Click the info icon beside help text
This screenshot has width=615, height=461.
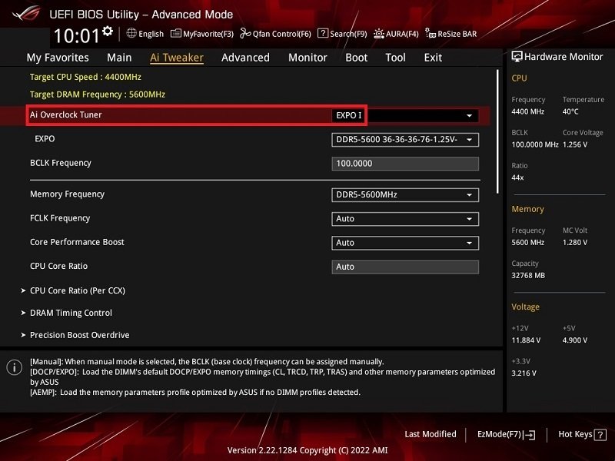tap(15, 367)
